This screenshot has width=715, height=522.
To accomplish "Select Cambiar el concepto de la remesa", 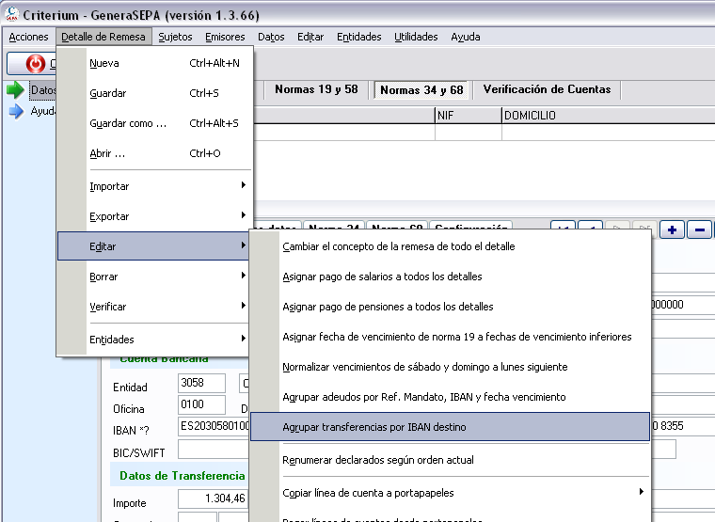I will coord(450,246).
